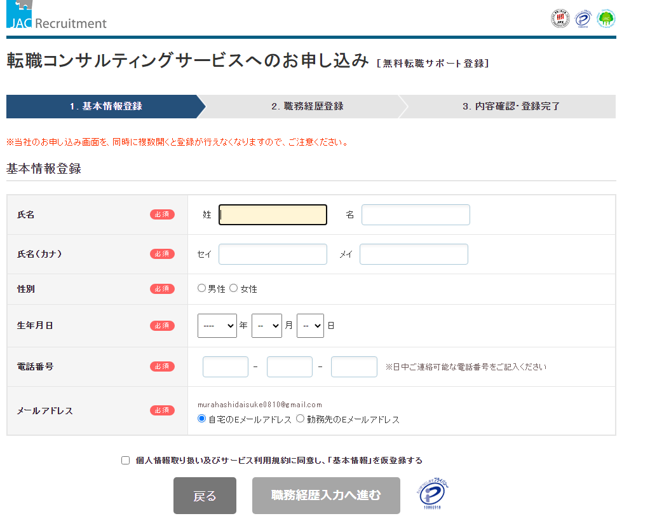Viewport: 650px width, 523px height.
Task: Switch to 3. 内容確認・登録完了 step tab
Action: pos(511,106)
